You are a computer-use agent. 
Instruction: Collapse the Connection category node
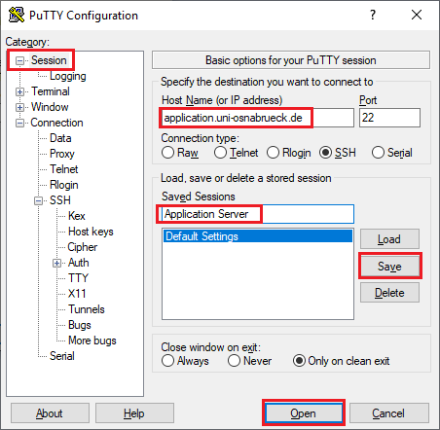20,123
